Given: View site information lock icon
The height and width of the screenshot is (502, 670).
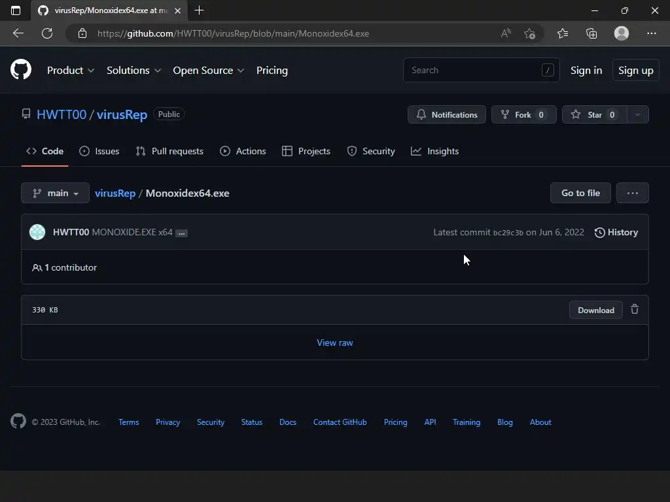Looking at the screenshot, I should [x=82, y=33].
